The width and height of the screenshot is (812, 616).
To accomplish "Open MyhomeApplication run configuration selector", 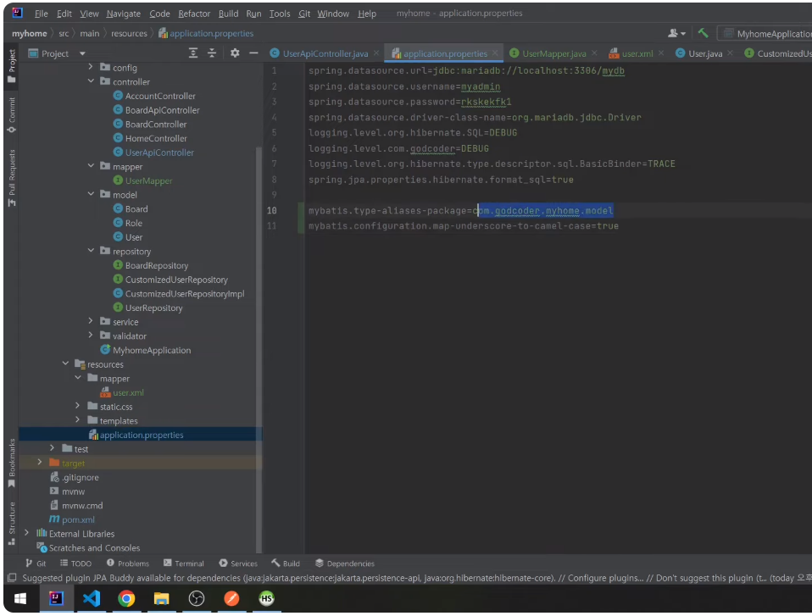I will 767,34.
